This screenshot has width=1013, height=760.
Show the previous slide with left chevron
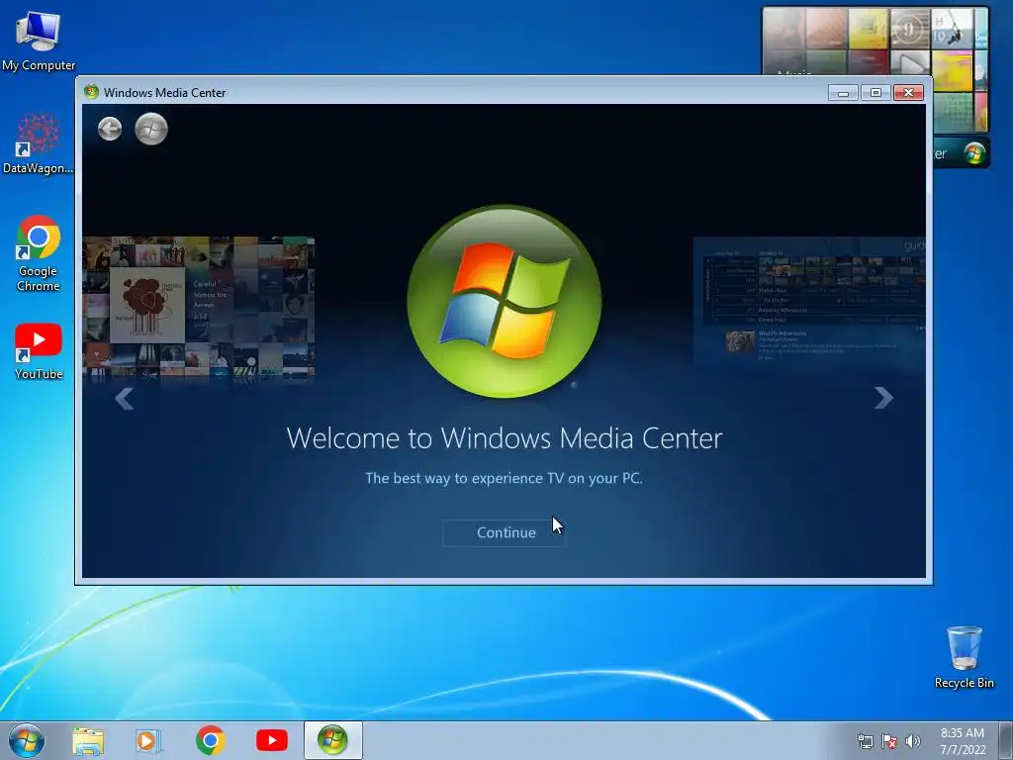(124, 398)
